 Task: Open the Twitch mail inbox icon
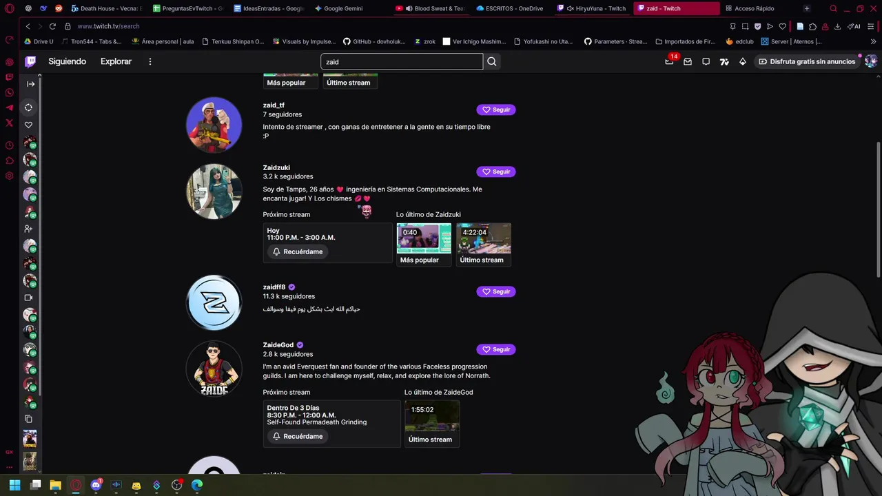pyautogui.click(x=688, y=61)
